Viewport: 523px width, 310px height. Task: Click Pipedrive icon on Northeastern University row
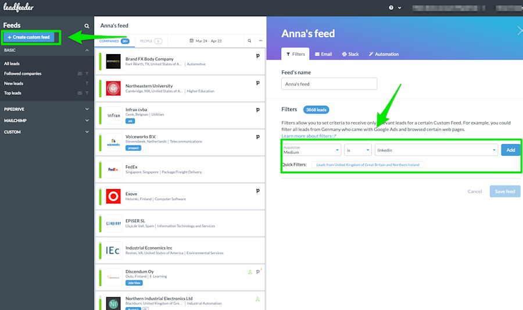(x=258, y=83)
